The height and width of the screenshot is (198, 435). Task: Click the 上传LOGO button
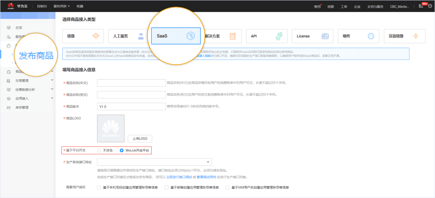coord(140,139)
